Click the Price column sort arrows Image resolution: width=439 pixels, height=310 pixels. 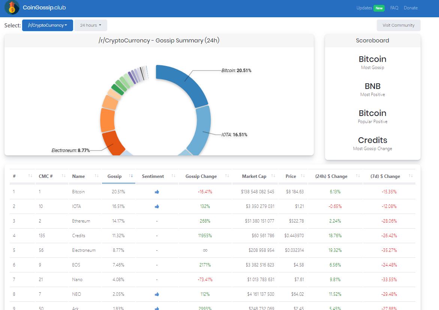(303, 176)
